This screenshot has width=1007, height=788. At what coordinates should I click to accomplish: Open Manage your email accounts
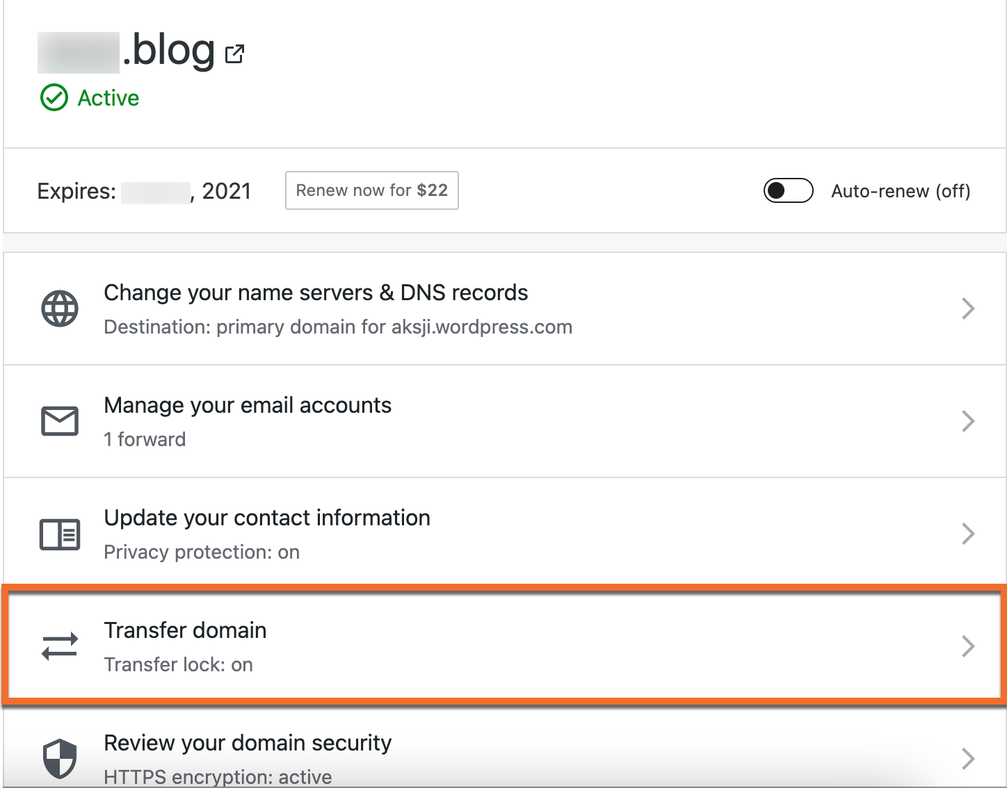[248, 405]
